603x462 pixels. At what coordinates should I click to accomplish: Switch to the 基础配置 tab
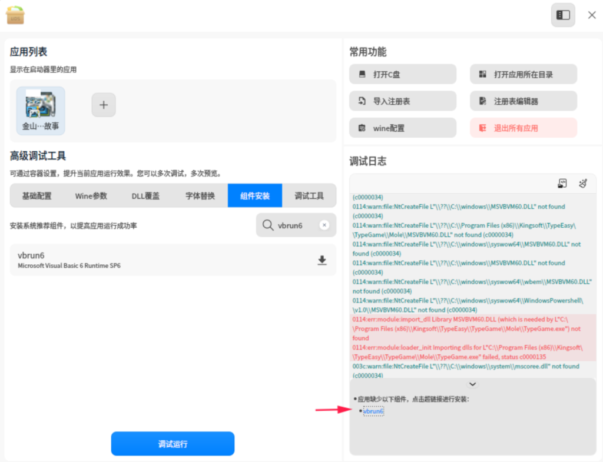(x=37, y=196)
